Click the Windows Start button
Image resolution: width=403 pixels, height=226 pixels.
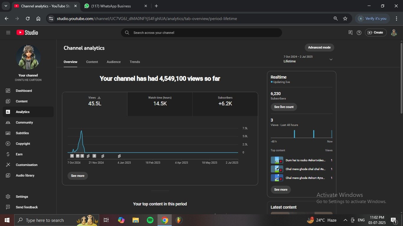pyautogui.click(x=7, y=220)
